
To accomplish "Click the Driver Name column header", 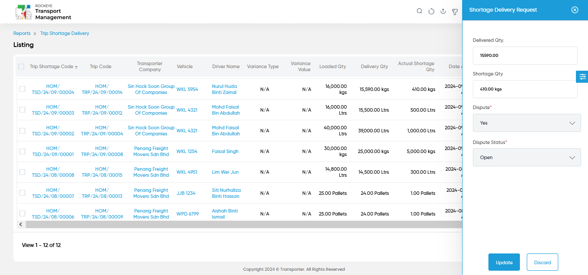I will click(226, 66).
